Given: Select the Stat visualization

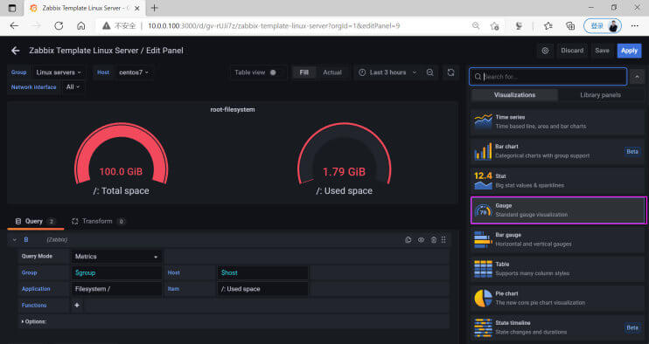Looking at the screenshot, I should (x=557, y=181).
